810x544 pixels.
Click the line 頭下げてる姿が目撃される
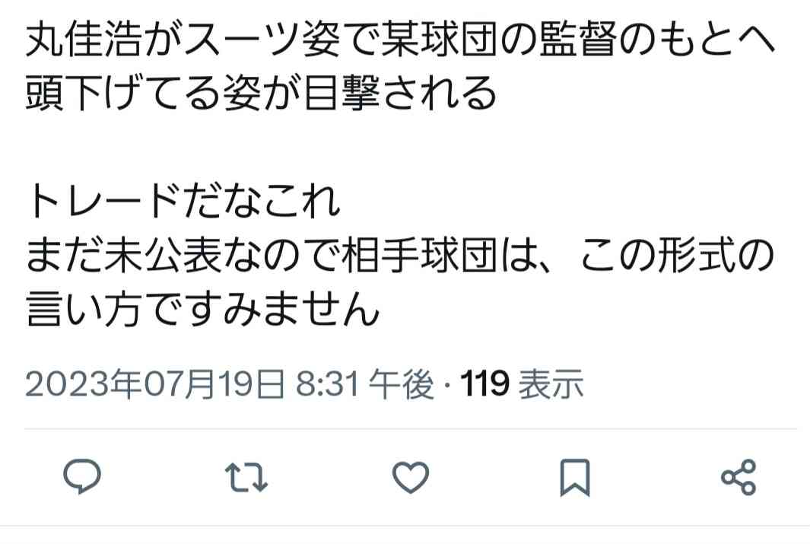click(x=261, y=93)
